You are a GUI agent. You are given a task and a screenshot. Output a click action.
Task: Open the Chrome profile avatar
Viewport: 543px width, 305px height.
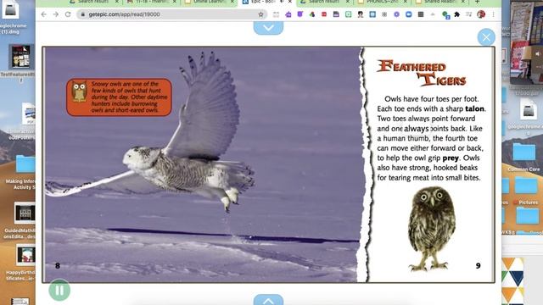point(481,14)
